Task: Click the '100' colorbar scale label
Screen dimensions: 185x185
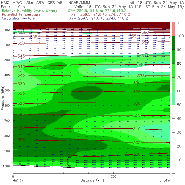Action: point(180,36)
